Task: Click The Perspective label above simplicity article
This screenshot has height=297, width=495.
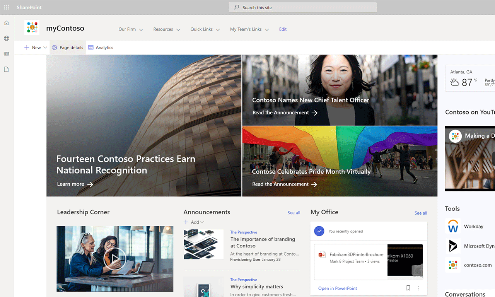Action: [x=244, y=280]
